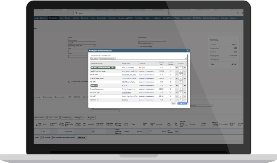The image size is (277, 163).
Task: Click Intelligent Recommendations button at bottom
Action: tap(64, 137)
